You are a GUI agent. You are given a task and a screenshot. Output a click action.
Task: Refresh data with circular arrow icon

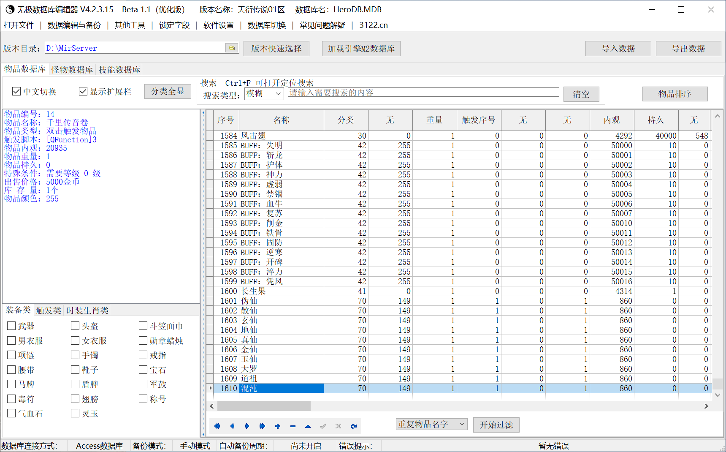click(353, 426)
